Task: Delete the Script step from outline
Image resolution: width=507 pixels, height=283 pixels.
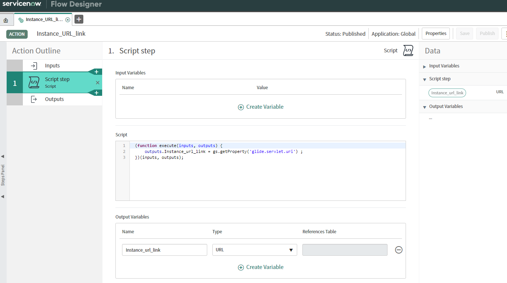Action: coord(98,83)
